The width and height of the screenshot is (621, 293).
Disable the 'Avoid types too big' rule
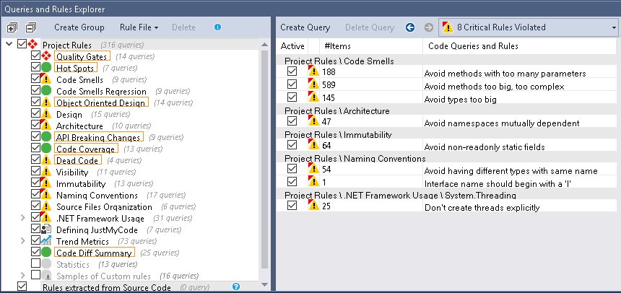[292, 97]
